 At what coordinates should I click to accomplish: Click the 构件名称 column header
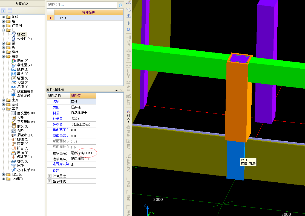point(88,12)
